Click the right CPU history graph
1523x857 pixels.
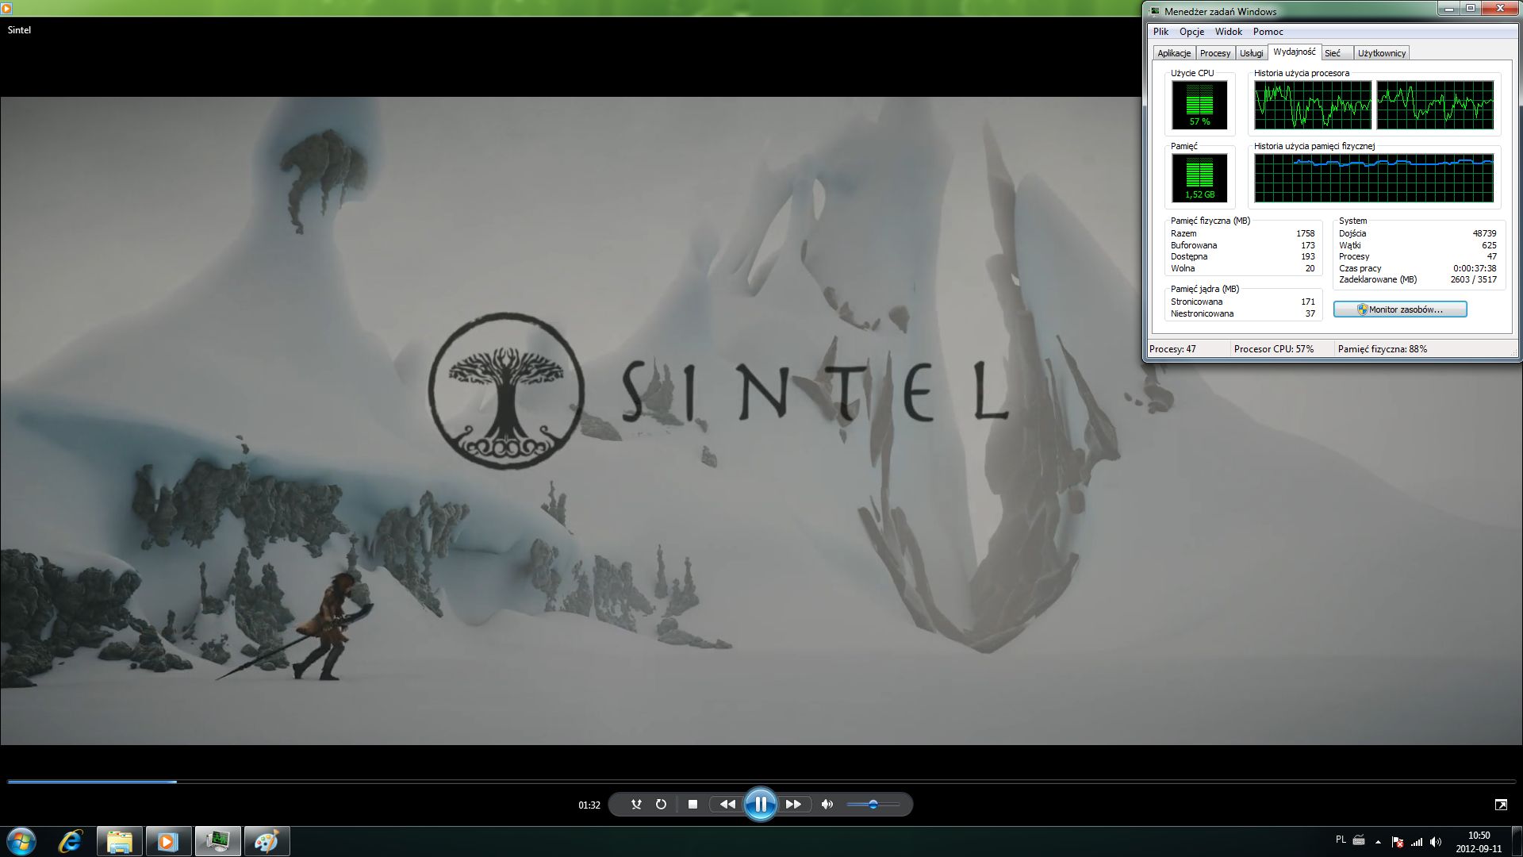pyautogui.click(x=1435, y=105)
